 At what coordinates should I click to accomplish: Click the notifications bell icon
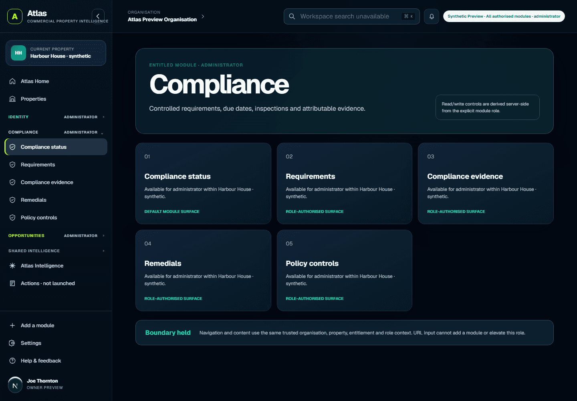tap(432, 16)
